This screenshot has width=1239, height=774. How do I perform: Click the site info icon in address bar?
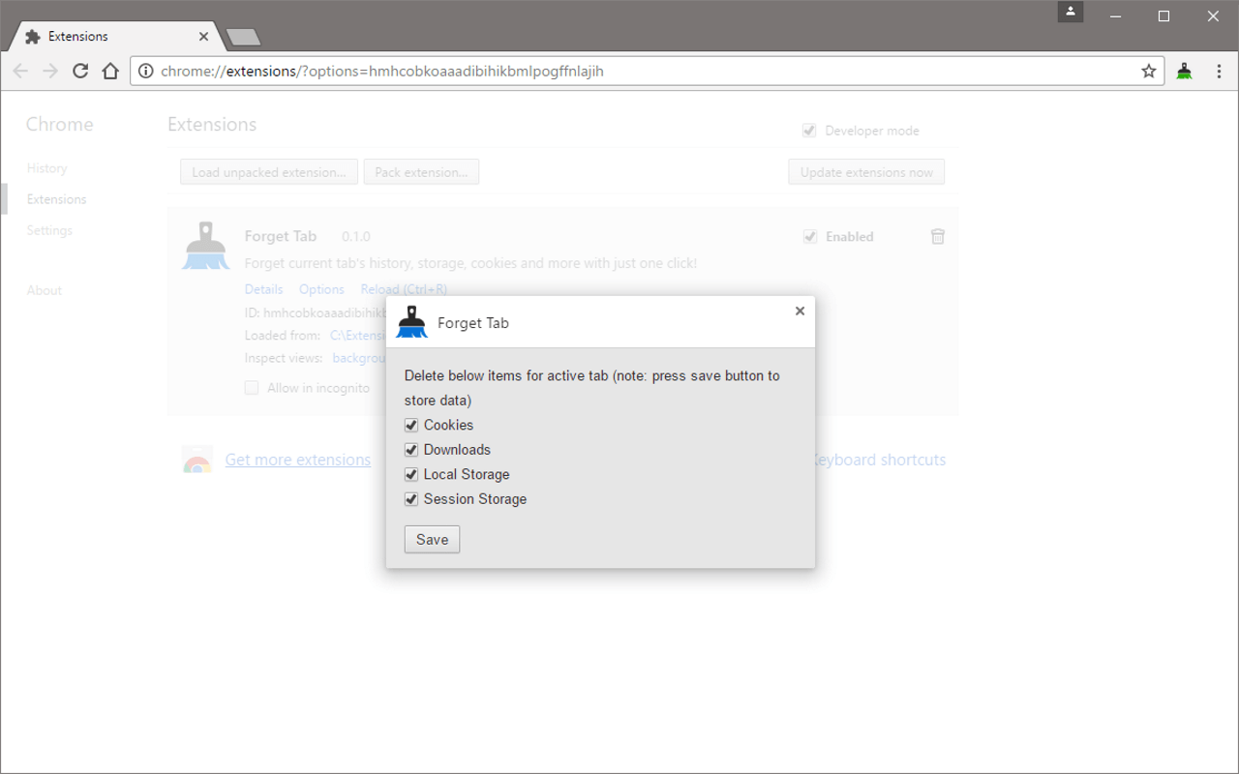[146, 71]
